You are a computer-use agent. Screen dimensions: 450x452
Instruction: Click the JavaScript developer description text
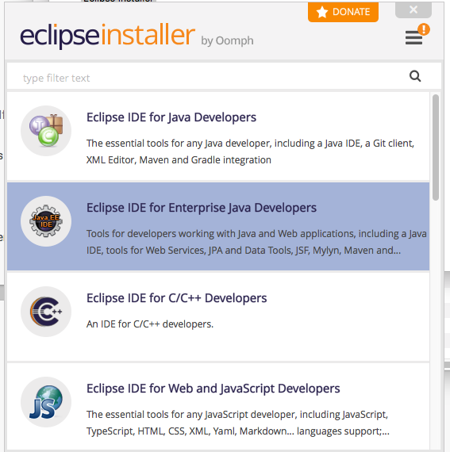coord(238,423)
